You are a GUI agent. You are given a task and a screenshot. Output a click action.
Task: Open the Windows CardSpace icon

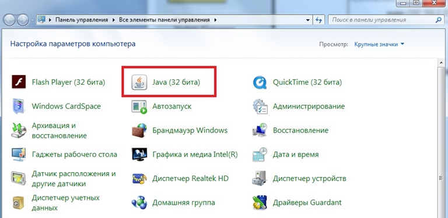tap(19, 106)
